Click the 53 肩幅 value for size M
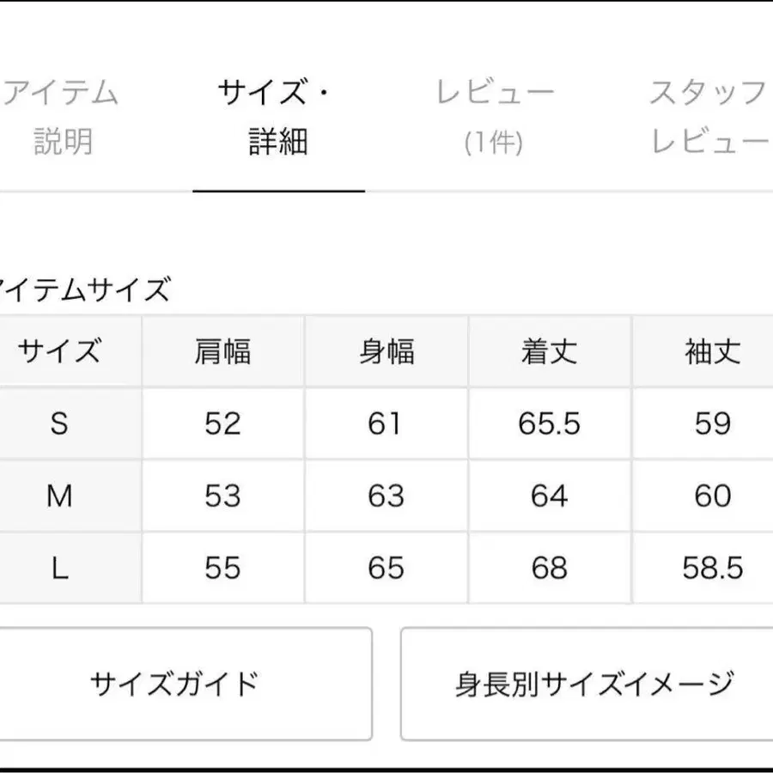This screenshot has width=773, height=773. tap(222, 496)
